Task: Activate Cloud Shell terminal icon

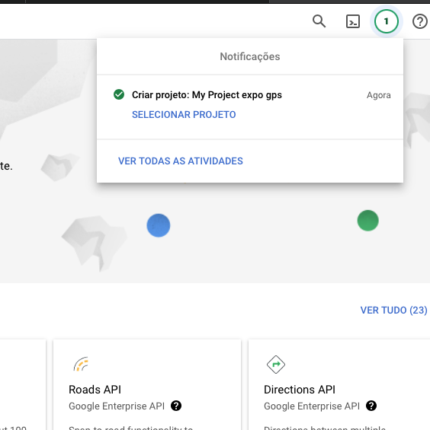Action: click(353, 21)
